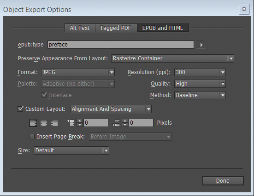Screen dimensions: 254x196
Task: Open the Format dropdown showing JPEG
Action: [78, 72]
